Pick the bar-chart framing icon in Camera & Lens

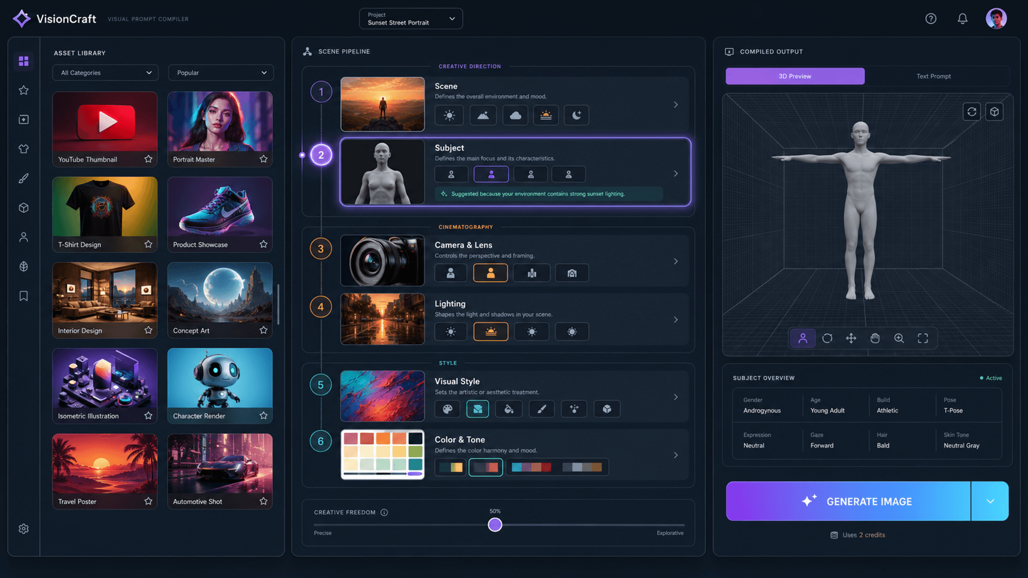[x=532, y=273]
